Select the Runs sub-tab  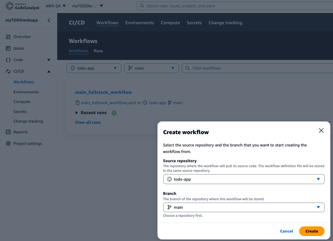[x=98, y=51]
